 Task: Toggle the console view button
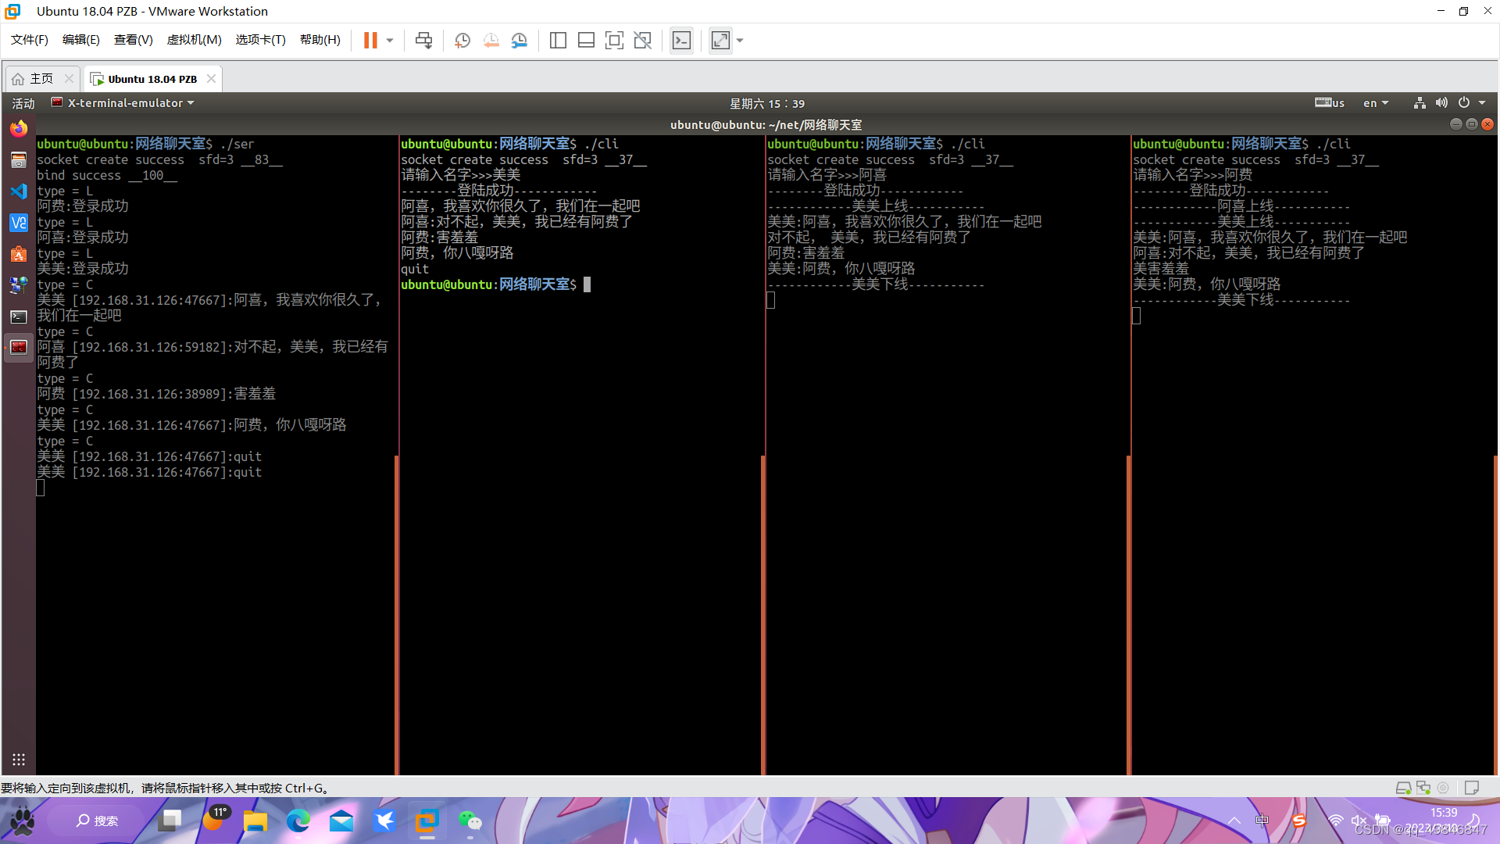[681, 40]
